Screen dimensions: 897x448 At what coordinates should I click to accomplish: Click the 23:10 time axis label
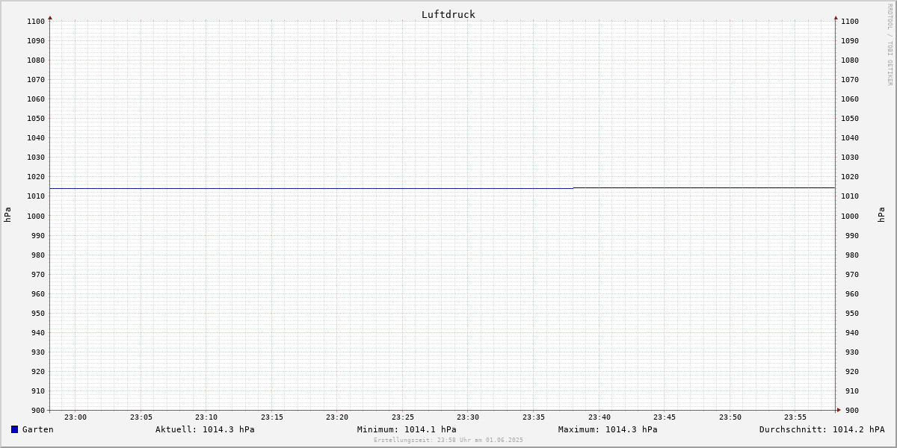[206, 417]
